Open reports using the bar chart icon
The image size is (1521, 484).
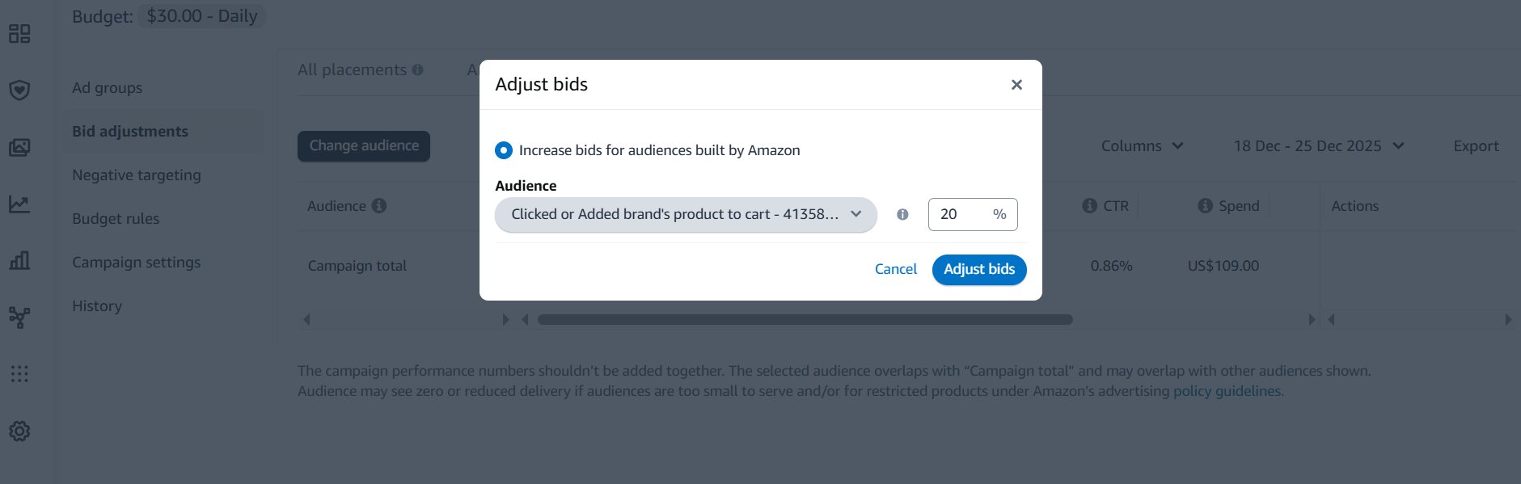pyautogui.click(x=20, y=260)
